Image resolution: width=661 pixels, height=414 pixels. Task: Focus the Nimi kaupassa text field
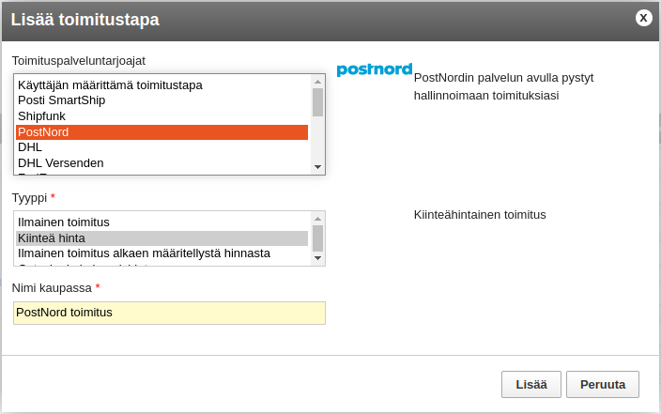[x=169, y=313]
